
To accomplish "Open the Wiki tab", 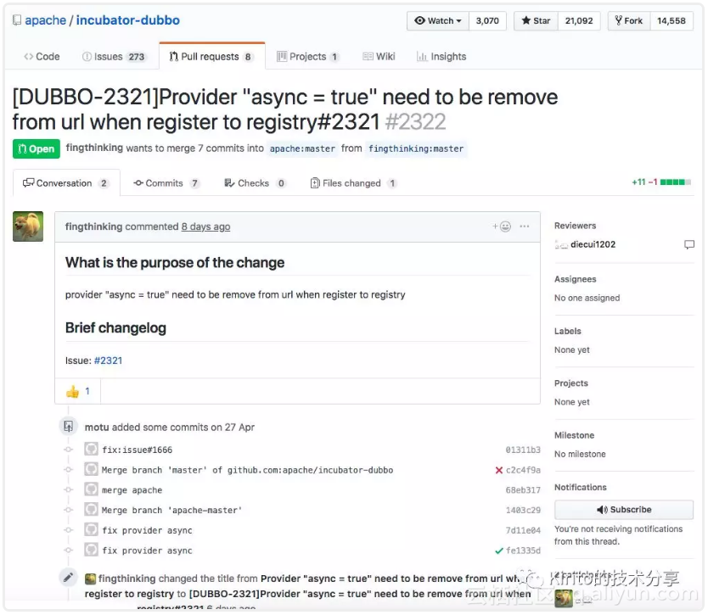I will [379, 56].
